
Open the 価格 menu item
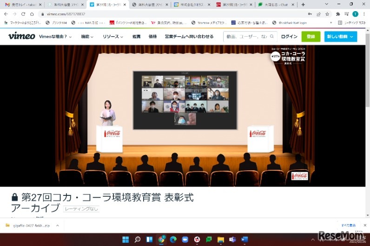coord(152,37)
